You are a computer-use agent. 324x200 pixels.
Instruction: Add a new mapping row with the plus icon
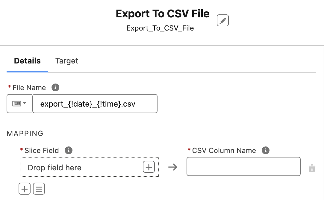point(25,189)
